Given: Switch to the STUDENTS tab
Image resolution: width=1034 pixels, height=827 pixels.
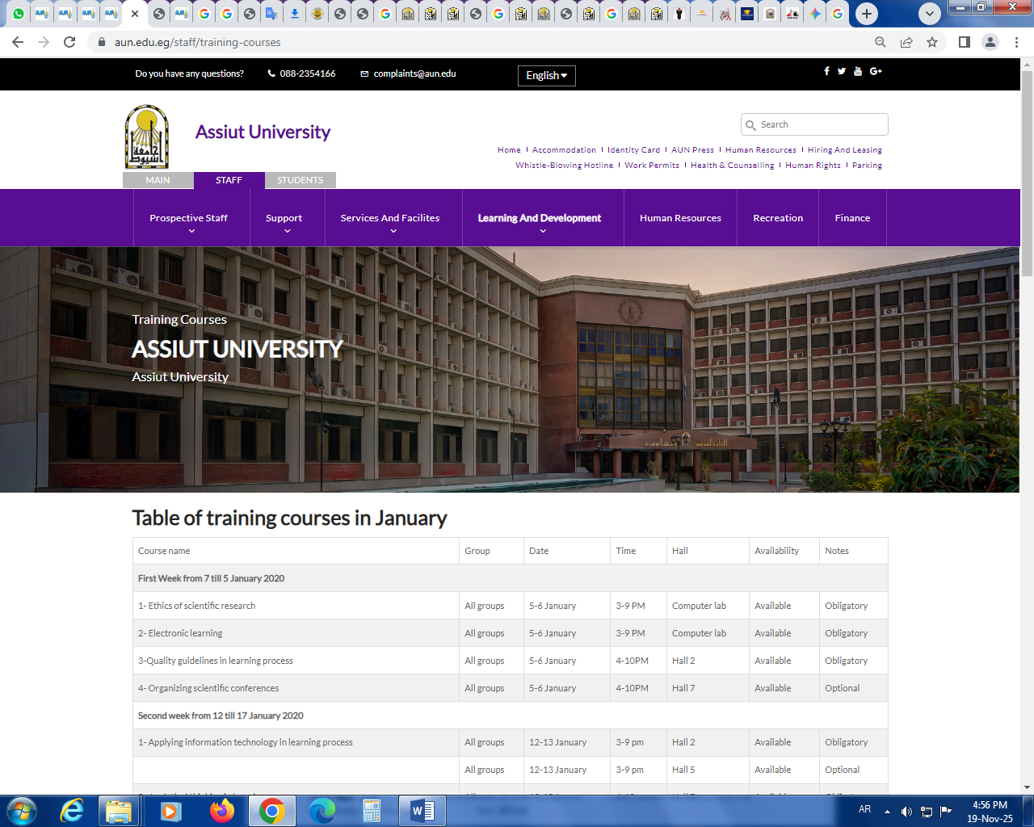Looking at the screenshot, I should (300, 180).
